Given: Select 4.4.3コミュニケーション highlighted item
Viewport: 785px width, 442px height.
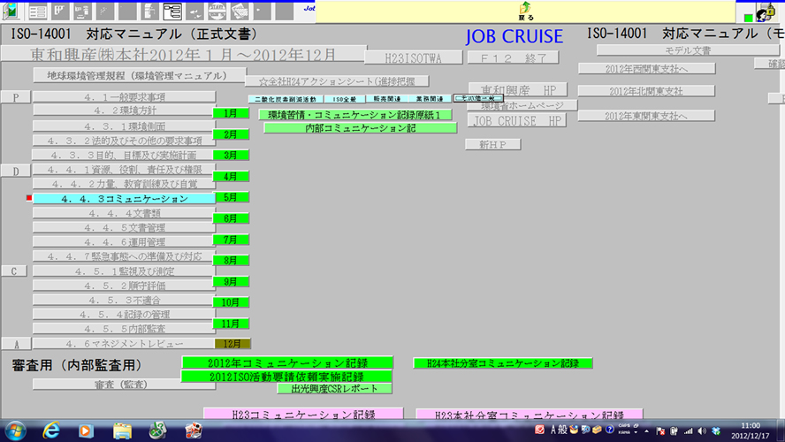Looking at the screenshot, I should [124, 199].
